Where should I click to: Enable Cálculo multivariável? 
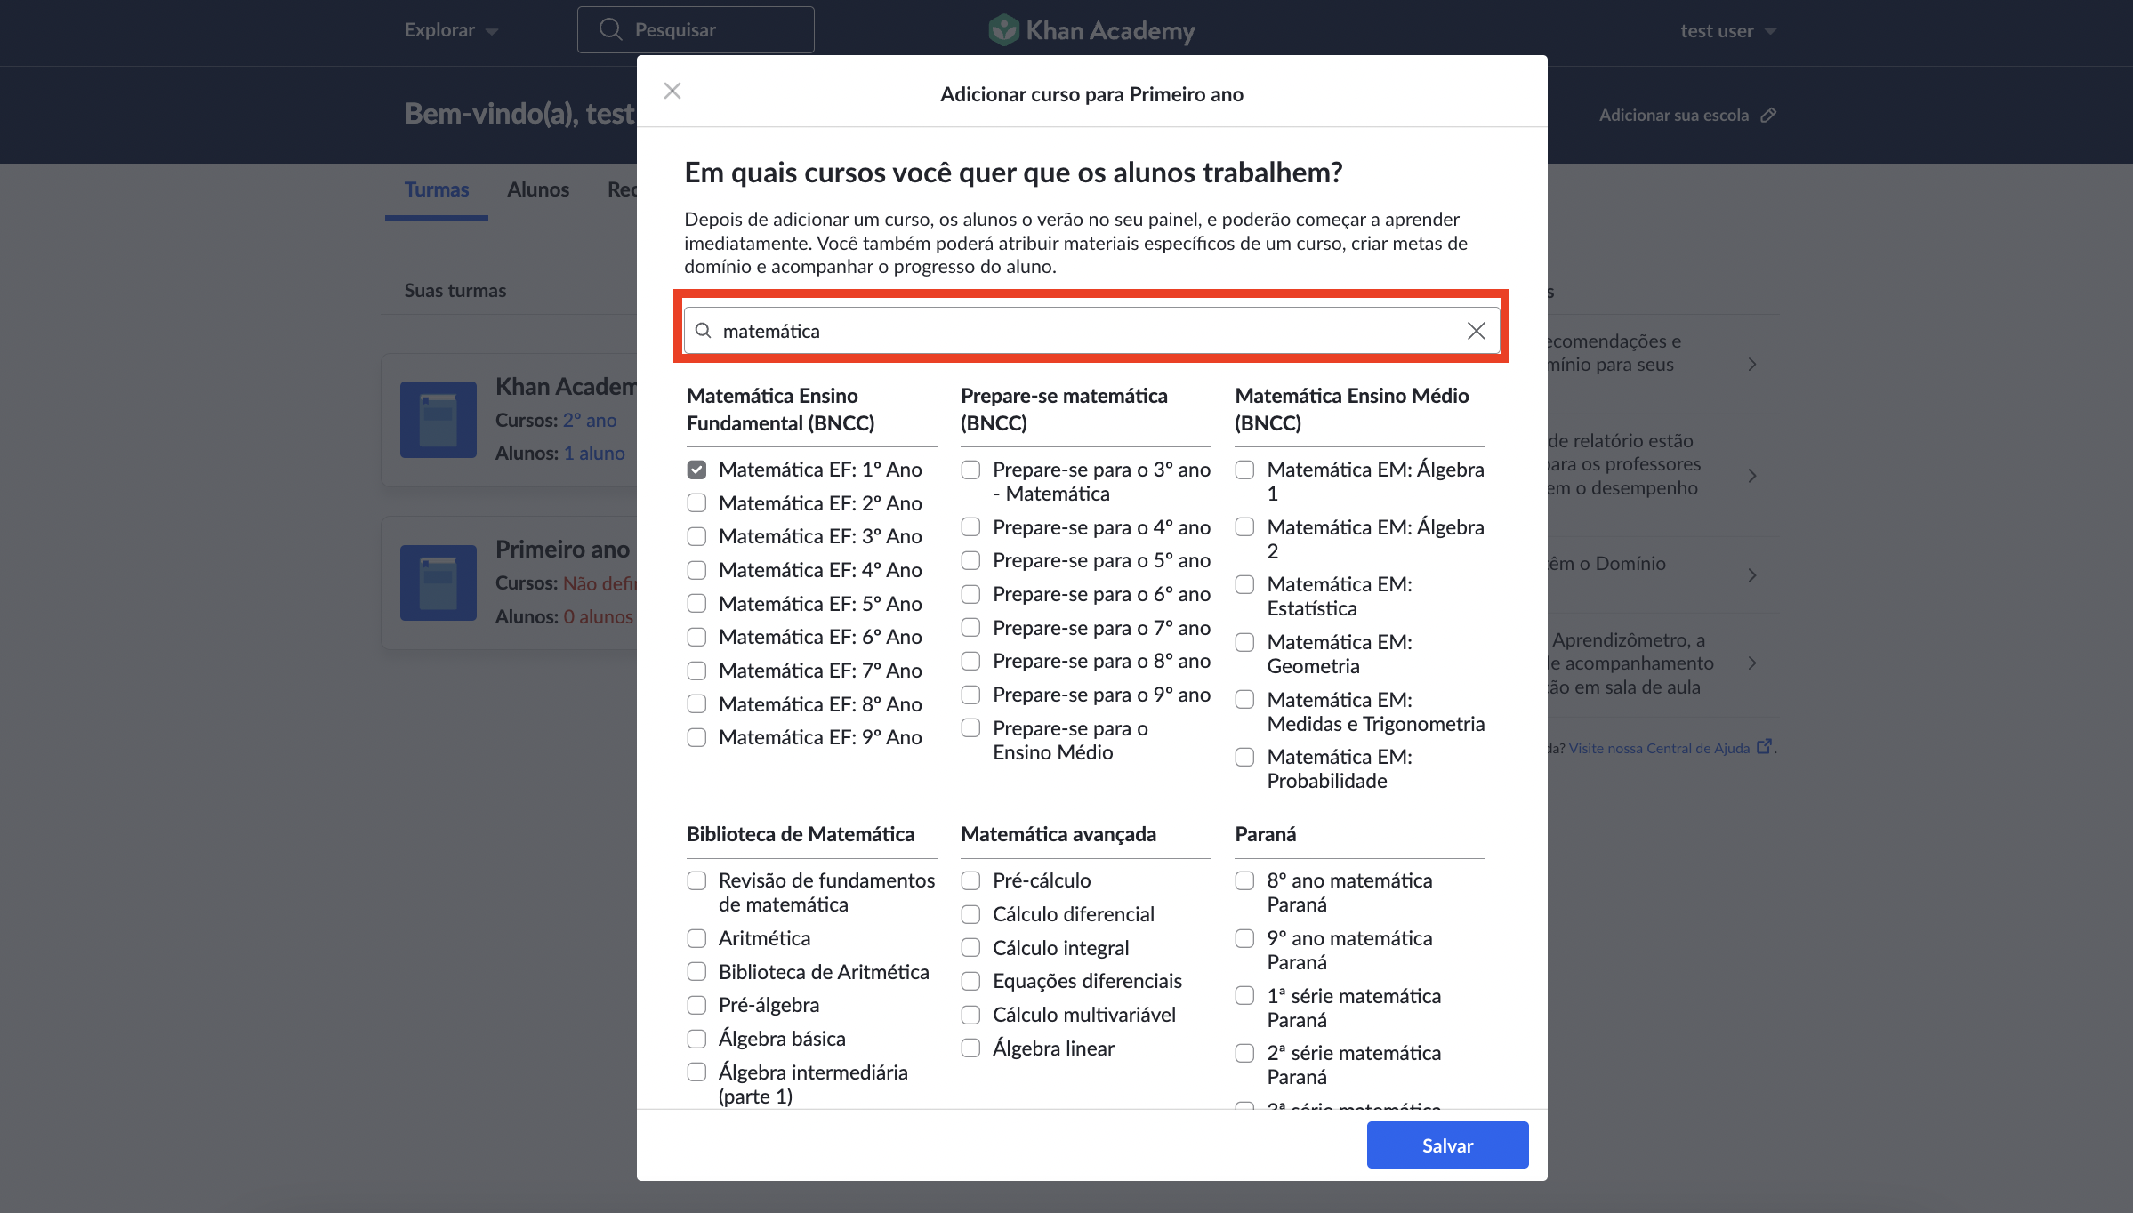coord(970,1015)
